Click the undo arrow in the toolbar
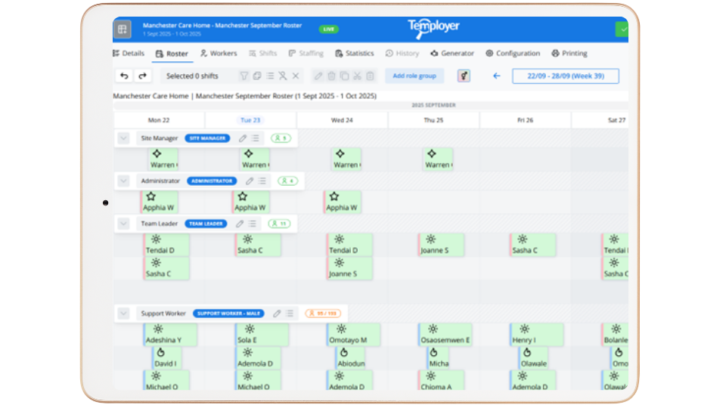The height and width of the screenshot is (408, 726). pos(124,76)
